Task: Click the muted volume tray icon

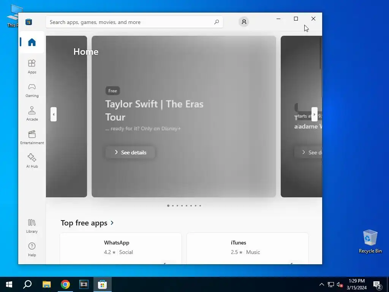Action: (340, 284)
